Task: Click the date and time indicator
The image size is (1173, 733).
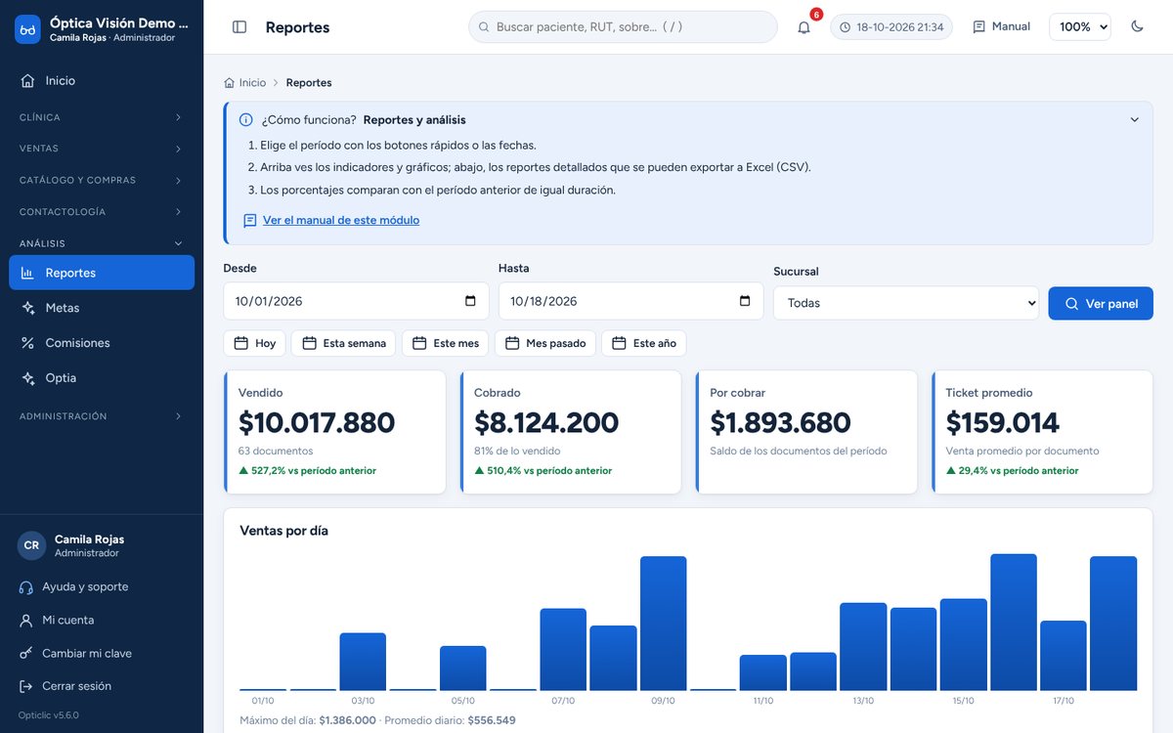Action: (x=891, y=27)
